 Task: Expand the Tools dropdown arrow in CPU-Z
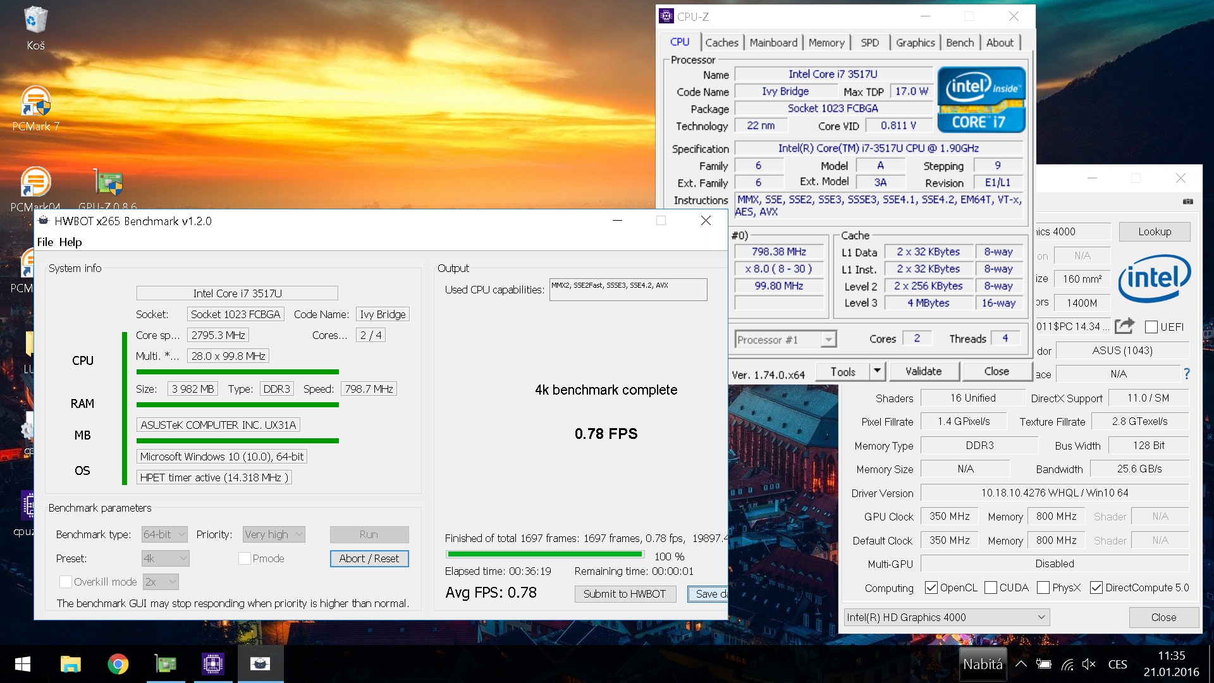coord(877,371)
